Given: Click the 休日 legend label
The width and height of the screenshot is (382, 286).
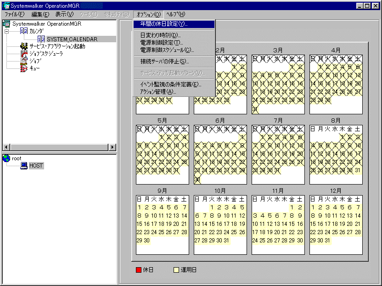Looking at the screenshot, I should 148,269.
